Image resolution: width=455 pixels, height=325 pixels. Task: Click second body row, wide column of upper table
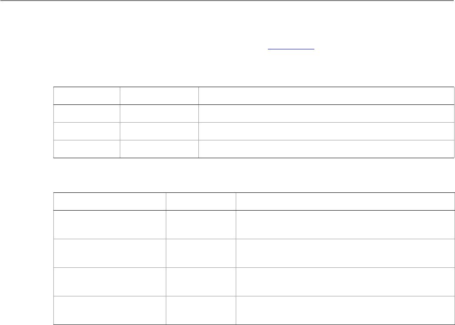(x=326, y=131)
